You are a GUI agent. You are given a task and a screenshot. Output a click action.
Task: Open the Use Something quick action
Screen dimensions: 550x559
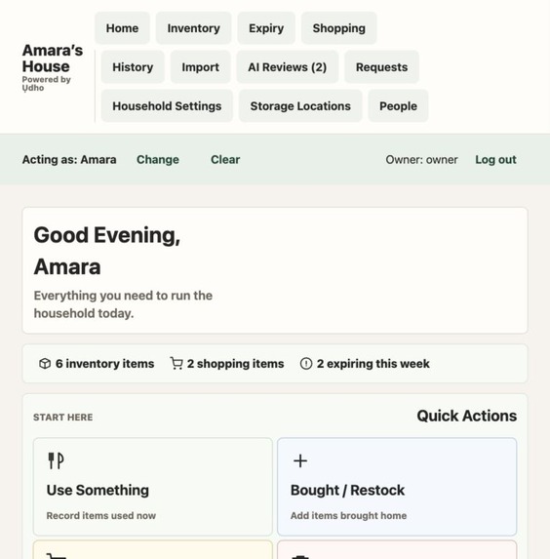pos(153,487)
